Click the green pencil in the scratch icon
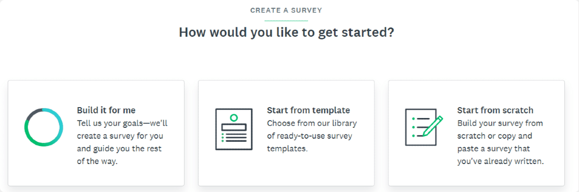 pos(433,126)
